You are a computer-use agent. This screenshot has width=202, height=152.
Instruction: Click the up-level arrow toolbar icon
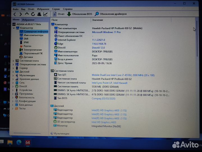[x=27, y=14]
